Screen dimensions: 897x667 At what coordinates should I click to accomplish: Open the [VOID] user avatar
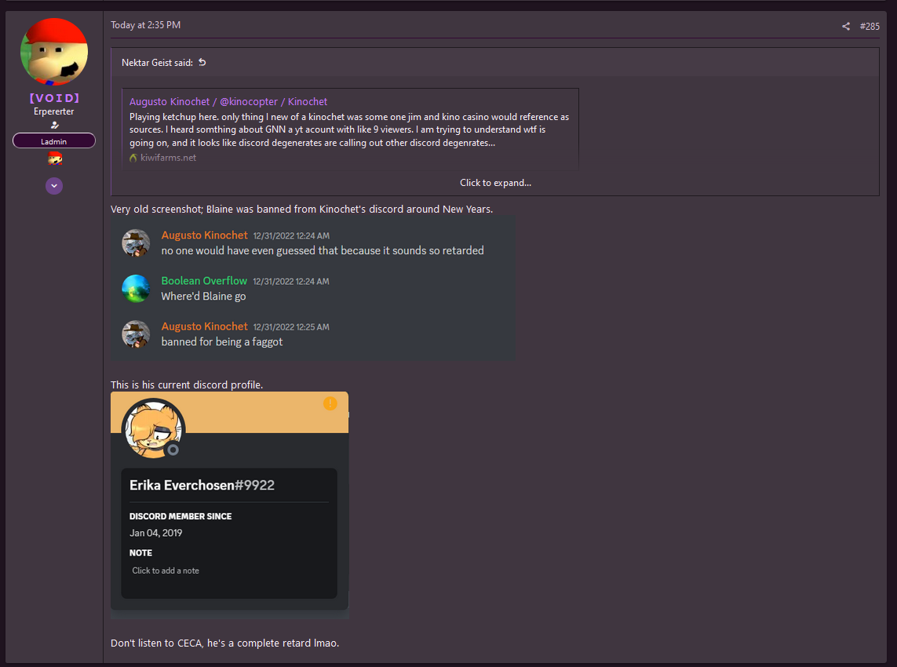54,52
